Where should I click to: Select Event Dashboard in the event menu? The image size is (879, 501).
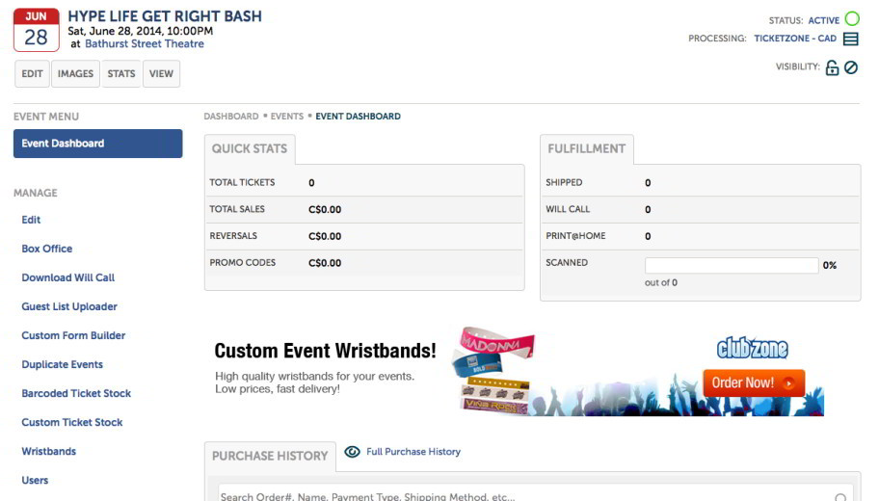click(98, 144)
